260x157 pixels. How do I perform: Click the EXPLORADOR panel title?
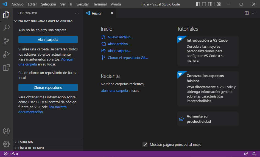28,13
